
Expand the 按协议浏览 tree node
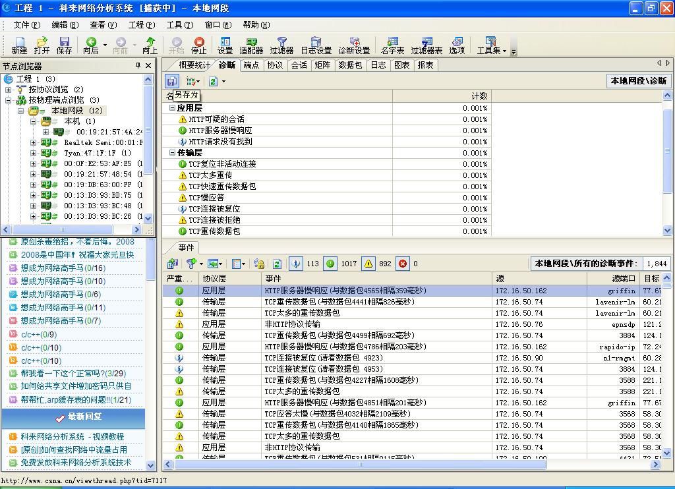tap(9, 90)
